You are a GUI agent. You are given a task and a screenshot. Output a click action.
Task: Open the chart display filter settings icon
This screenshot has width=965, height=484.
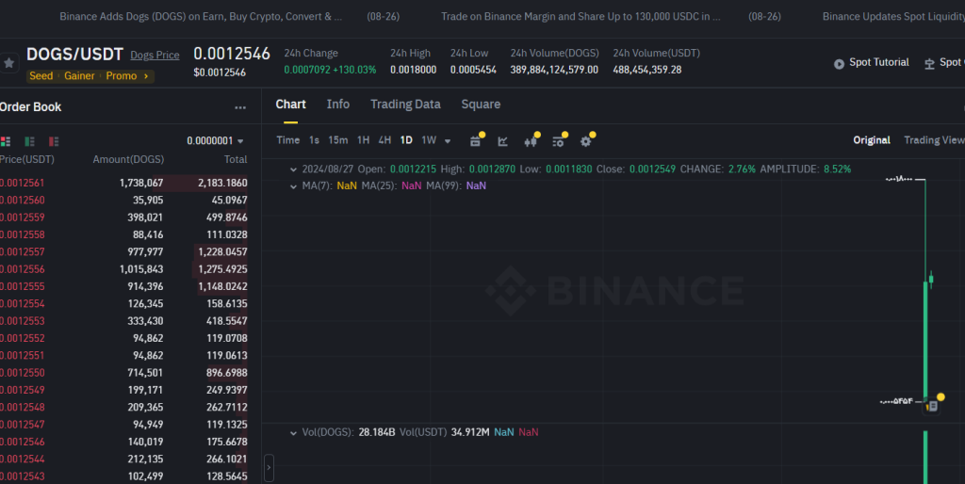tap(558, 141)
